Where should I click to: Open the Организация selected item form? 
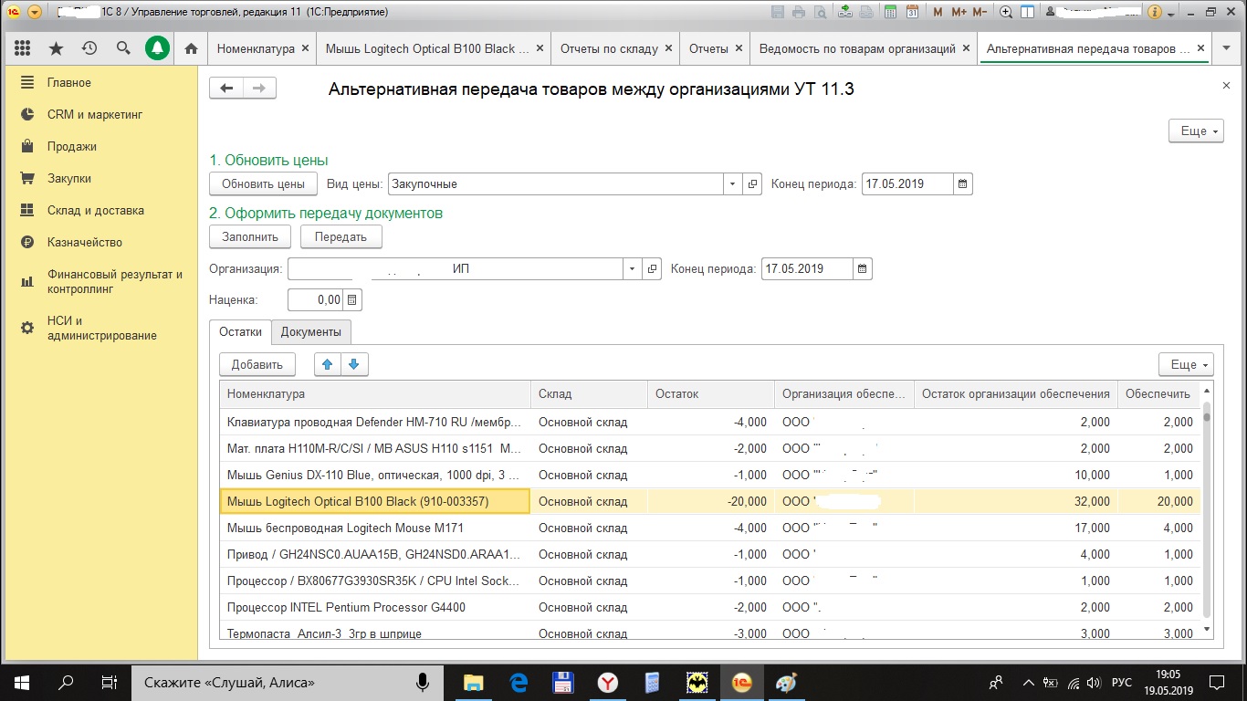tap(652, 268)
